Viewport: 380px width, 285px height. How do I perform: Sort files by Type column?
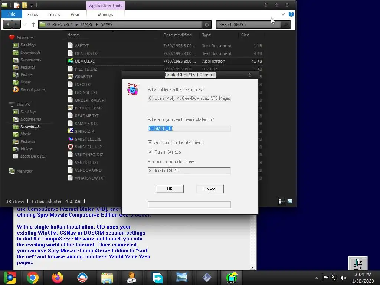point(206,35)
